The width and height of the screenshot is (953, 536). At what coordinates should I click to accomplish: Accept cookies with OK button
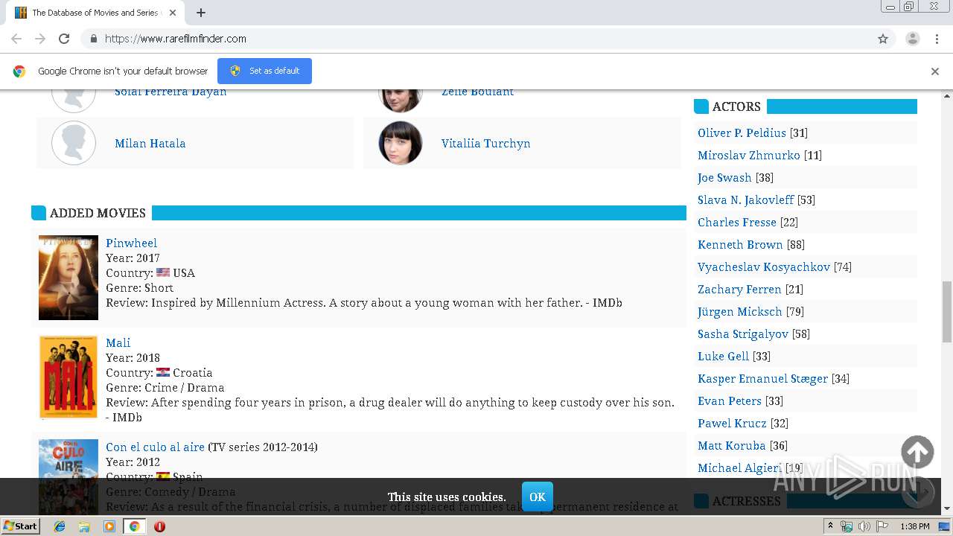pyautogui.click(x=537, y=497)
